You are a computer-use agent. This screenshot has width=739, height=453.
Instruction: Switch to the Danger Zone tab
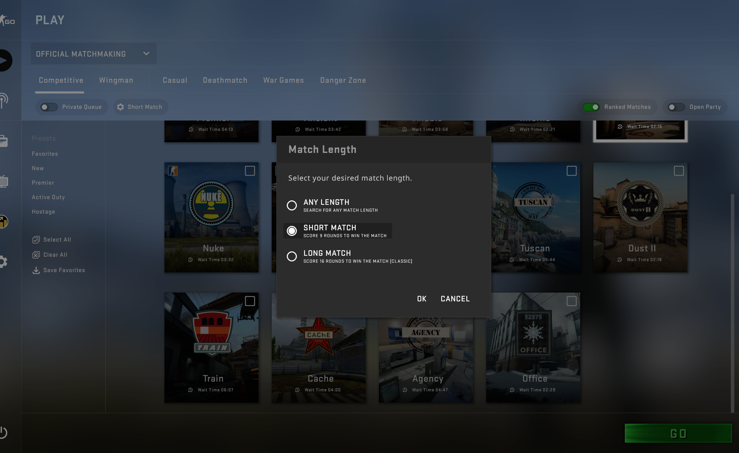click(x=343, y=81)
